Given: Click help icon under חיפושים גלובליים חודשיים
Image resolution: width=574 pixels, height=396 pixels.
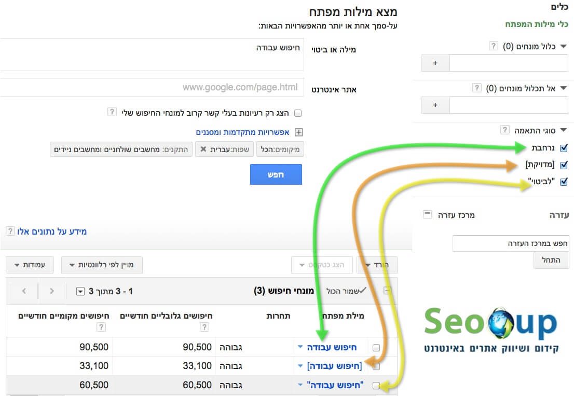Looking at the screenshot, I should tap(204, 327).
